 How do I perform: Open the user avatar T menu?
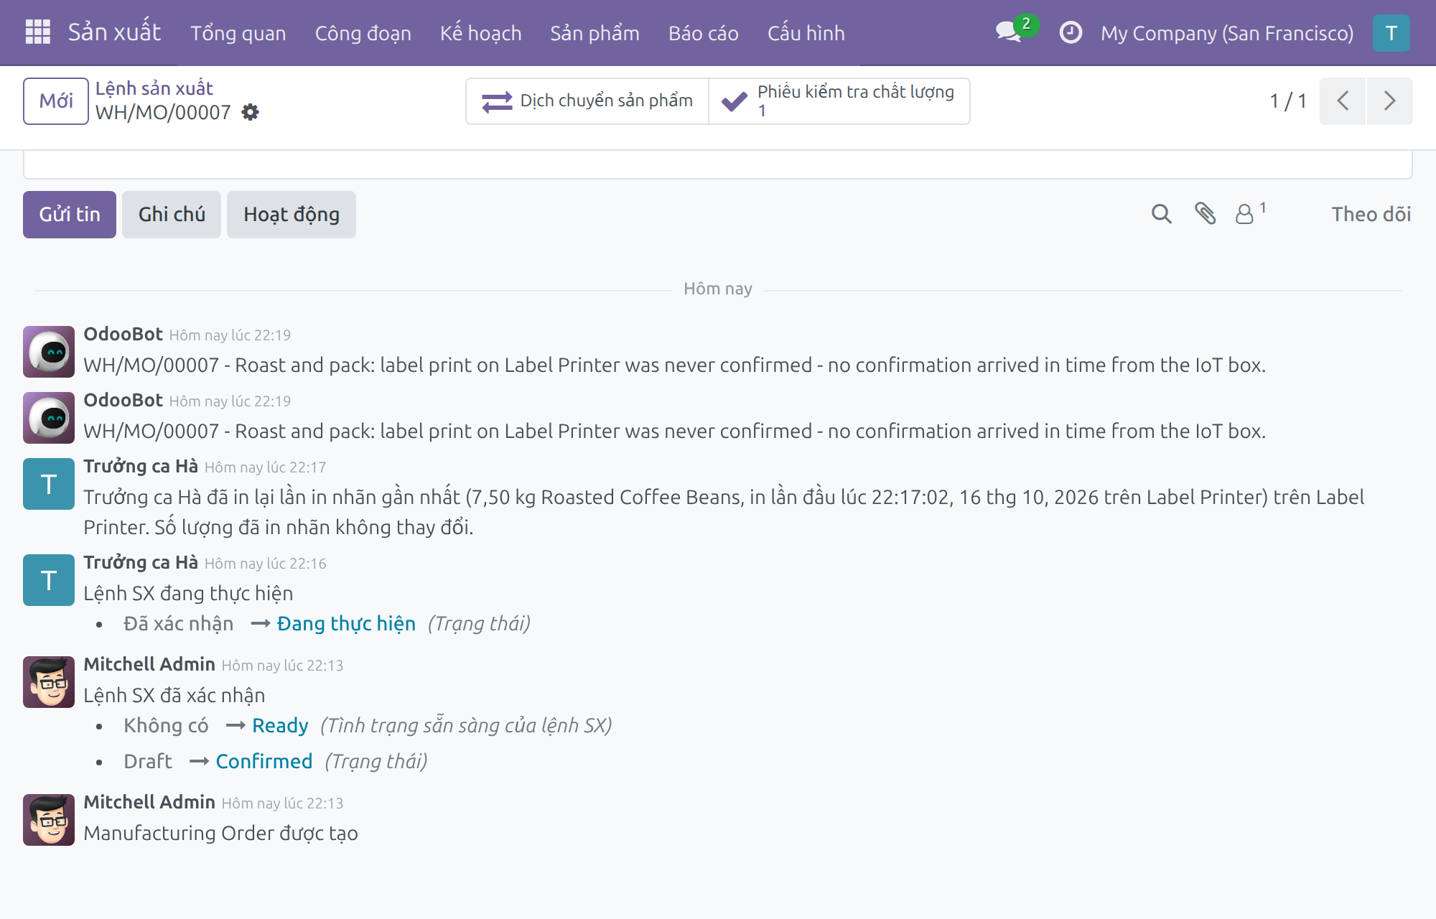click(1391, 33)
